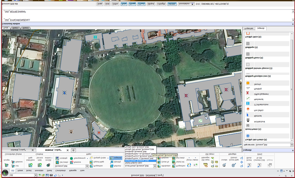
Task: Open the Constraints ribbon tab
Action: [60, 171]
